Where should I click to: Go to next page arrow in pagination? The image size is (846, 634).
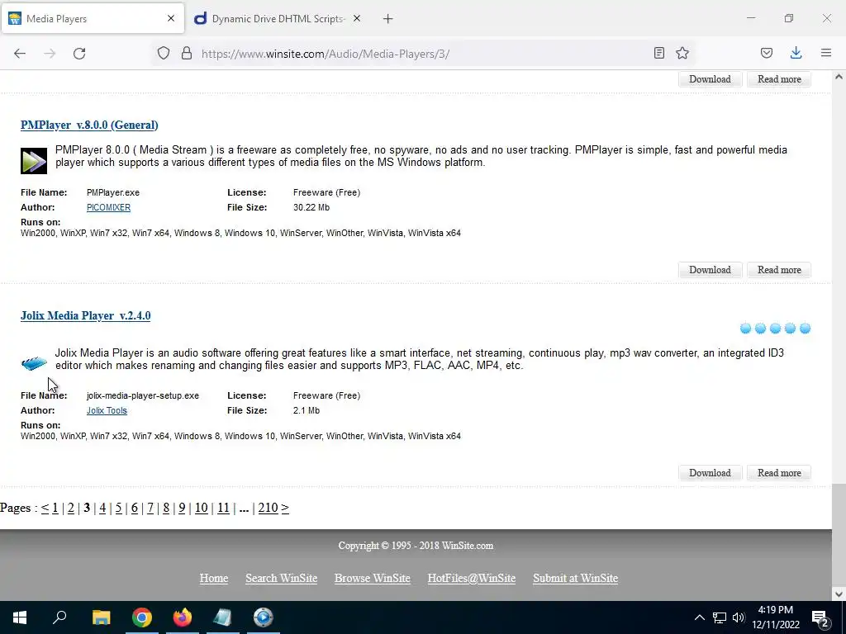pyautogui.click(x=285, y=509)
